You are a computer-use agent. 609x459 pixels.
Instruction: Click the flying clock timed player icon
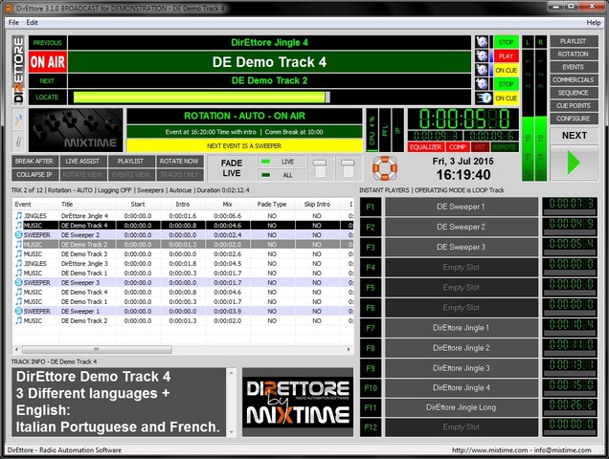point(484,98)
